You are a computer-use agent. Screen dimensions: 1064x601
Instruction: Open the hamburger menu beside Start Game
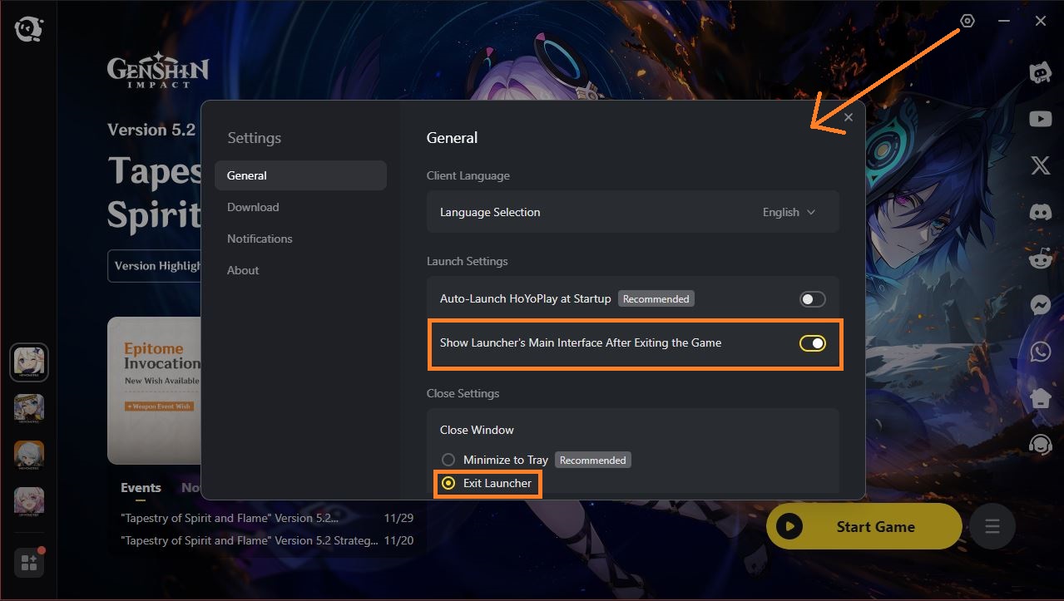tap(992, 526)
